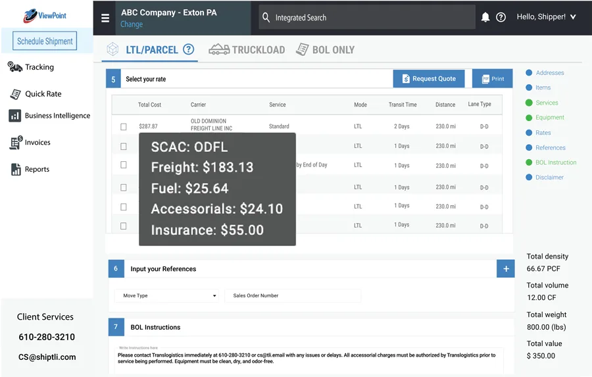Image resolution: width=592 pixels, height=377 pixels.
Task: Sort by the Carrier column header
Action: click(x=198, y=105)
